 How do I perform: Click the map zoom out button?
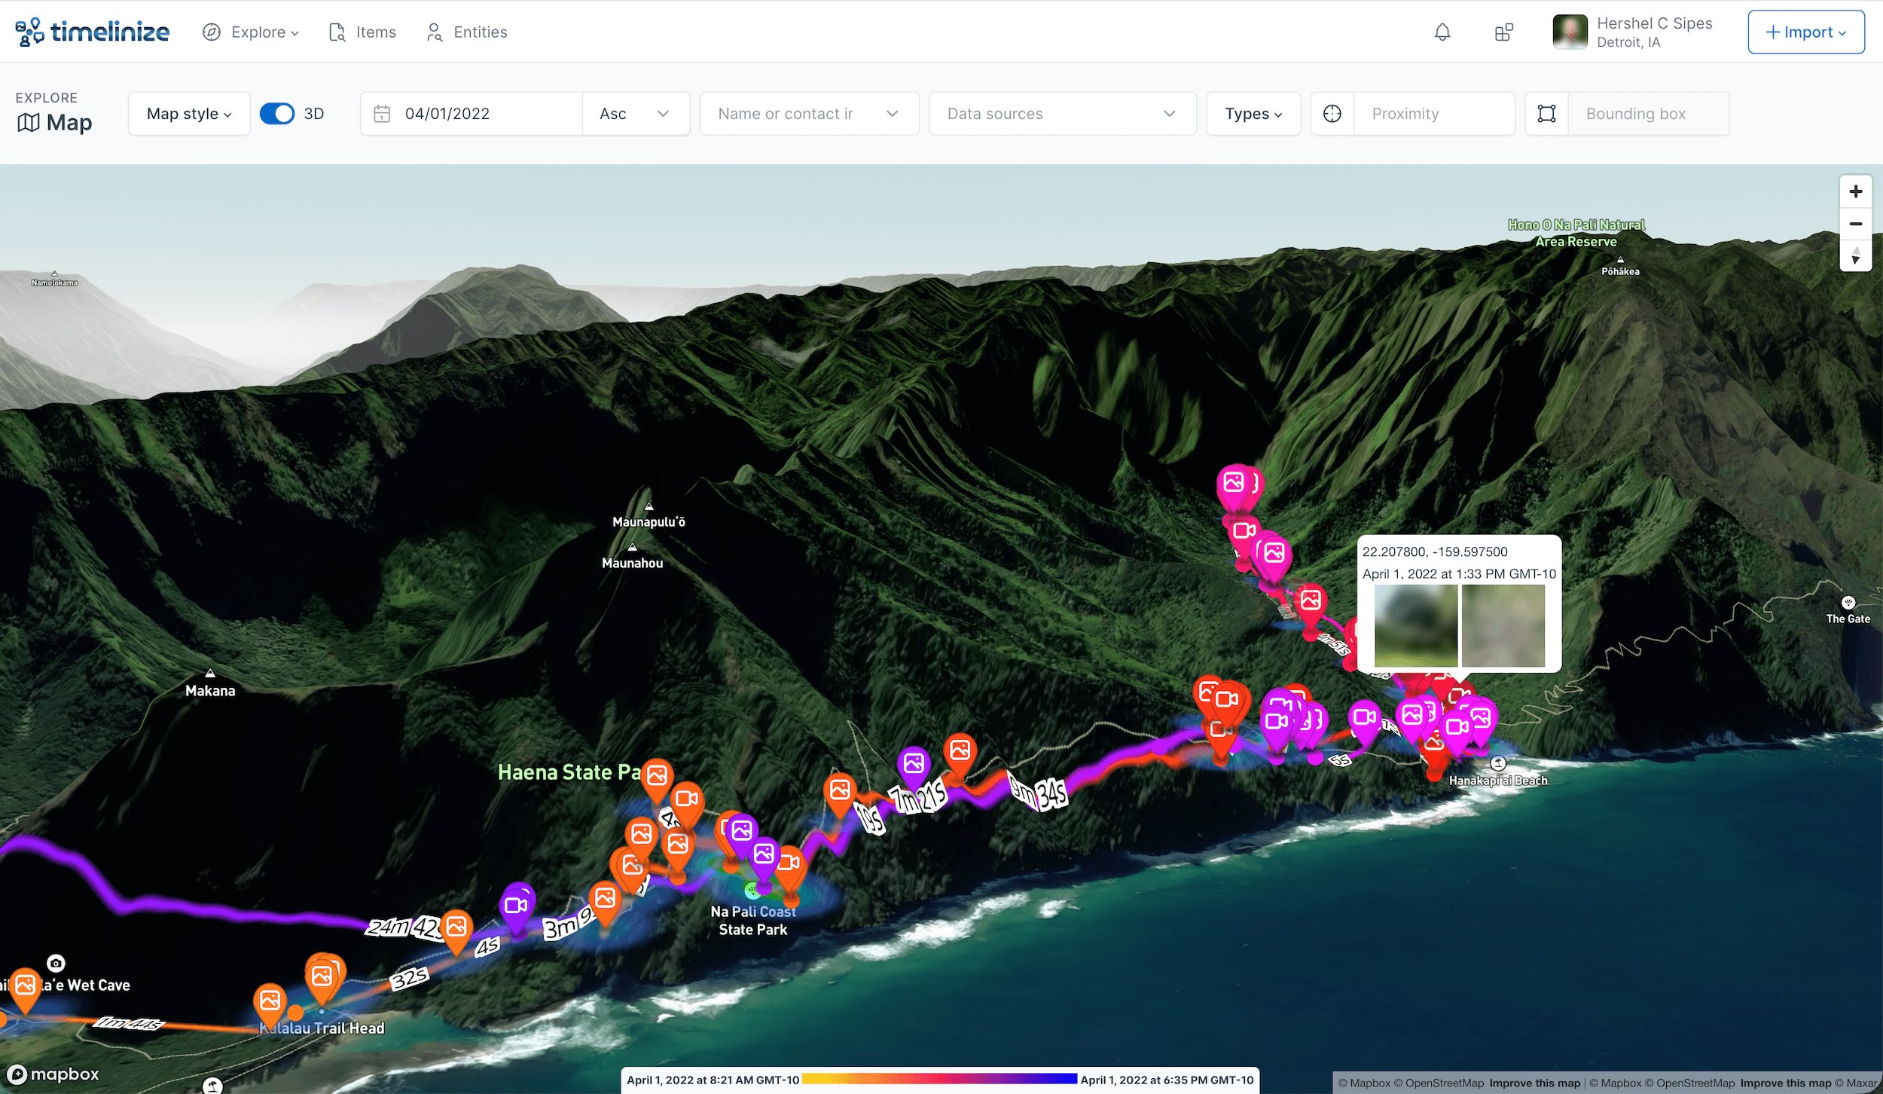pyautogui.click(x=1855, y=224)
